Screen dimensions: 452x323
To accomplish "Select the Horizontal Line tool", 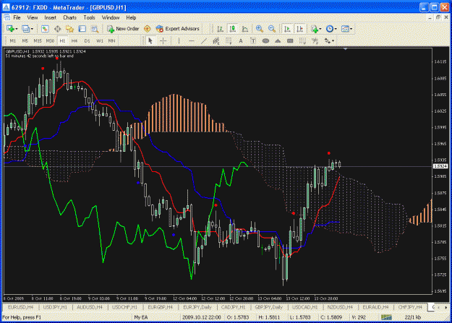I will tap(192, 41).
